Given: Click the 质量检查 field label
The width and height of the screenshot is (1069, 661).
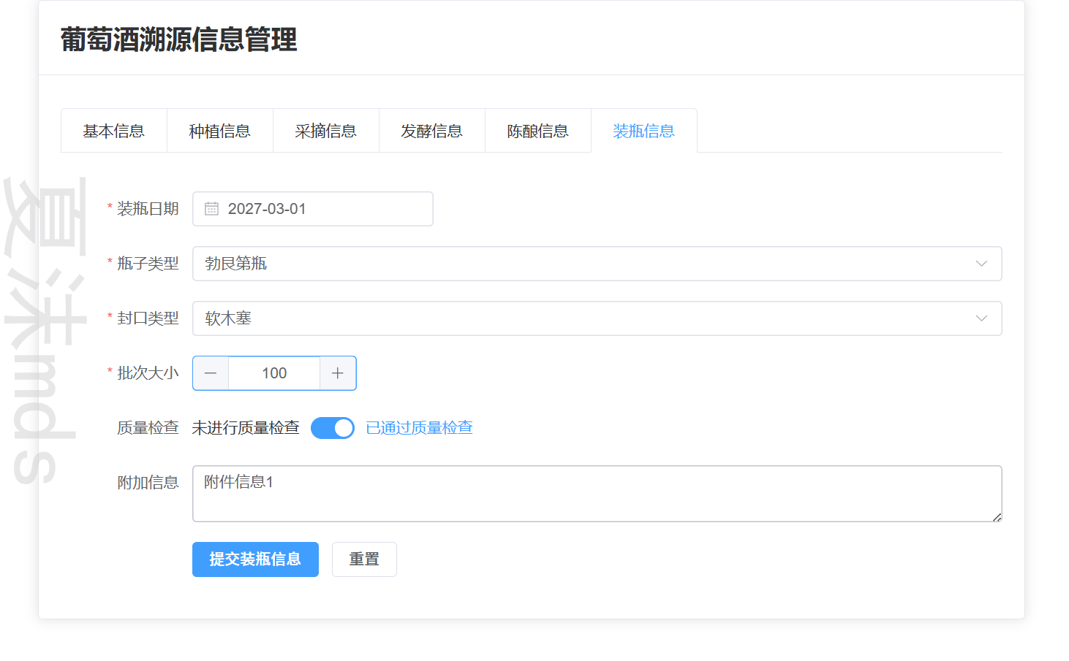Looking at the screenshot, I should [x=148, y=428].
